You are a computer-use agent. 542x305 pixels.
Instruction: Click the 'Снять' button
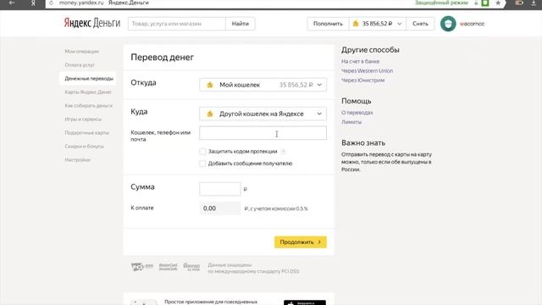[420, 24]
